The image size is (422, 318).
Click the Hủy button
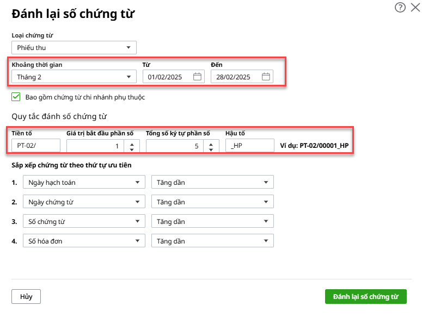pos(26,297)
